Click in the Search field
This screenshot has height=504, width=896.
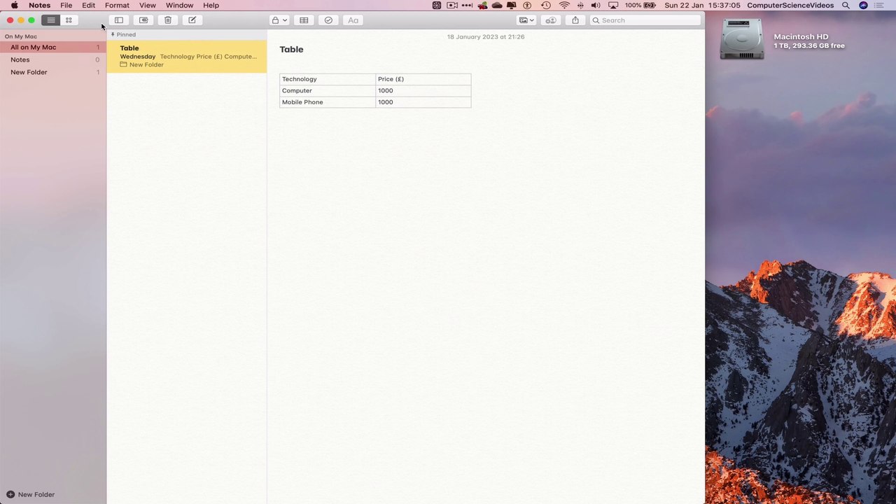click(645, 20)
